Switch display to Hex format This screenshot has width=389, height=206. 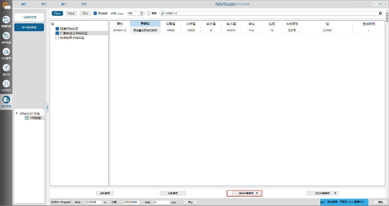(71, 14)
